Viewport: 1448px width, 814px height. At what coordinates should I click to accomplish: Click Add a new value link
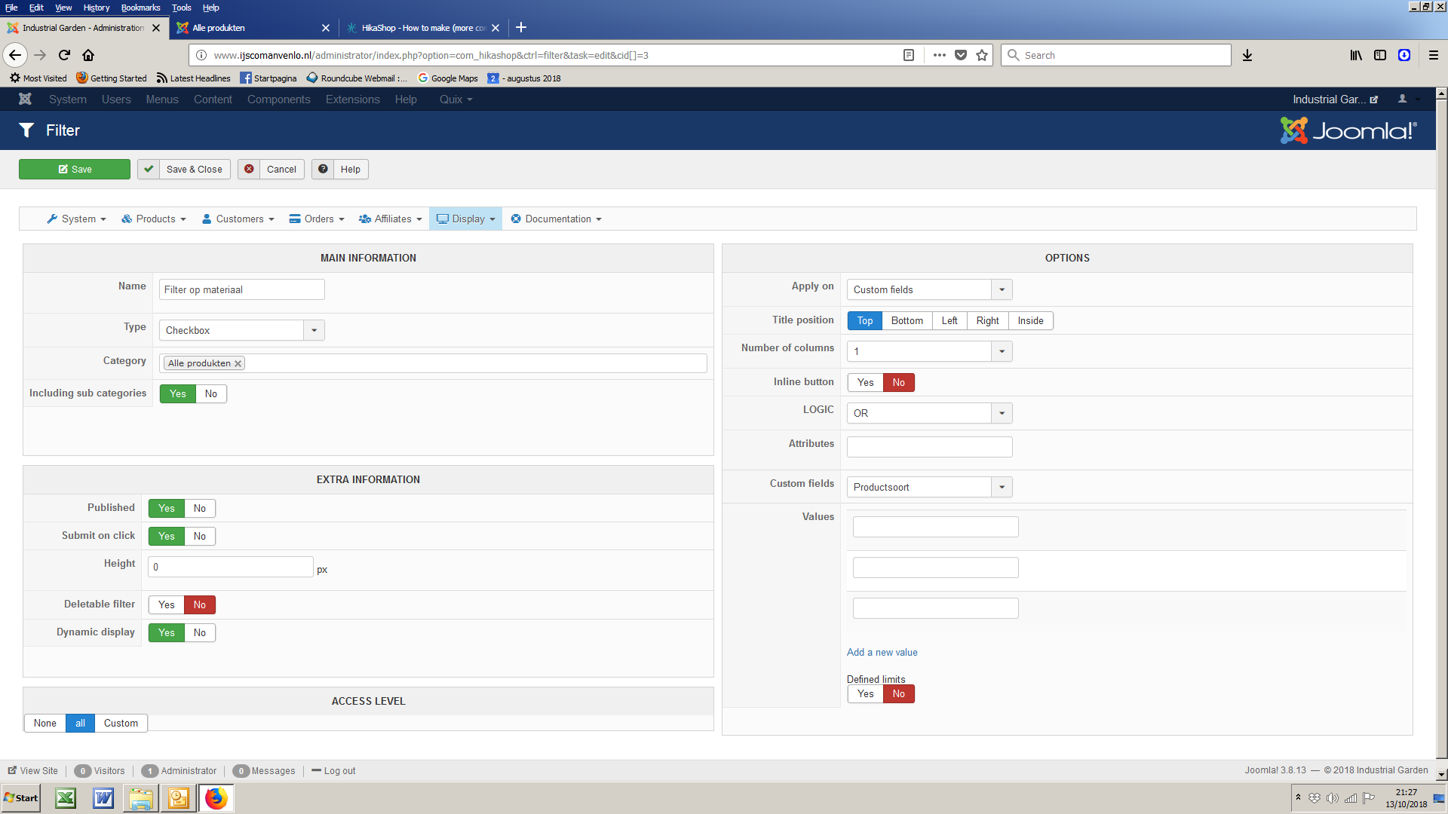pos(882,652)
